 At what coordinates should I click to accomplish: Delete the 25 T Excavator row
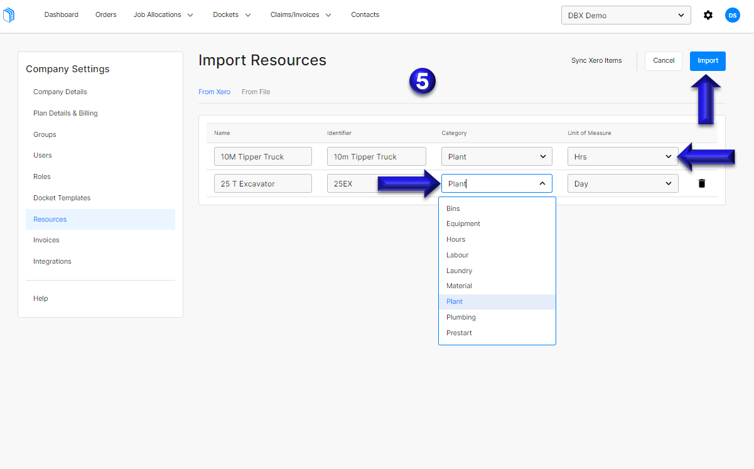pyautogui.click(x=701, y=183)
